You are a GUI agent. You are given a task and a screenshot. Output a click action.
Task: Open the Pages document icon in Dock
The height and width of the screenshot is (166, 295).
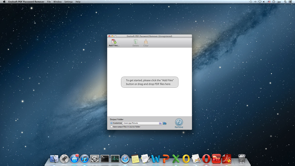coord(196,159)
